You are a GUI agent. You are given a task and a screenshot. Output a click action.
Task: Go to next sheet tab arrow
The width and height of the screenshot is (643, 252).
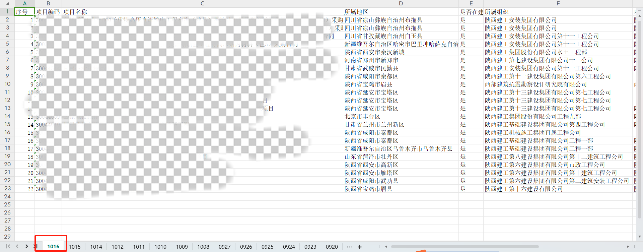[26, 247]
